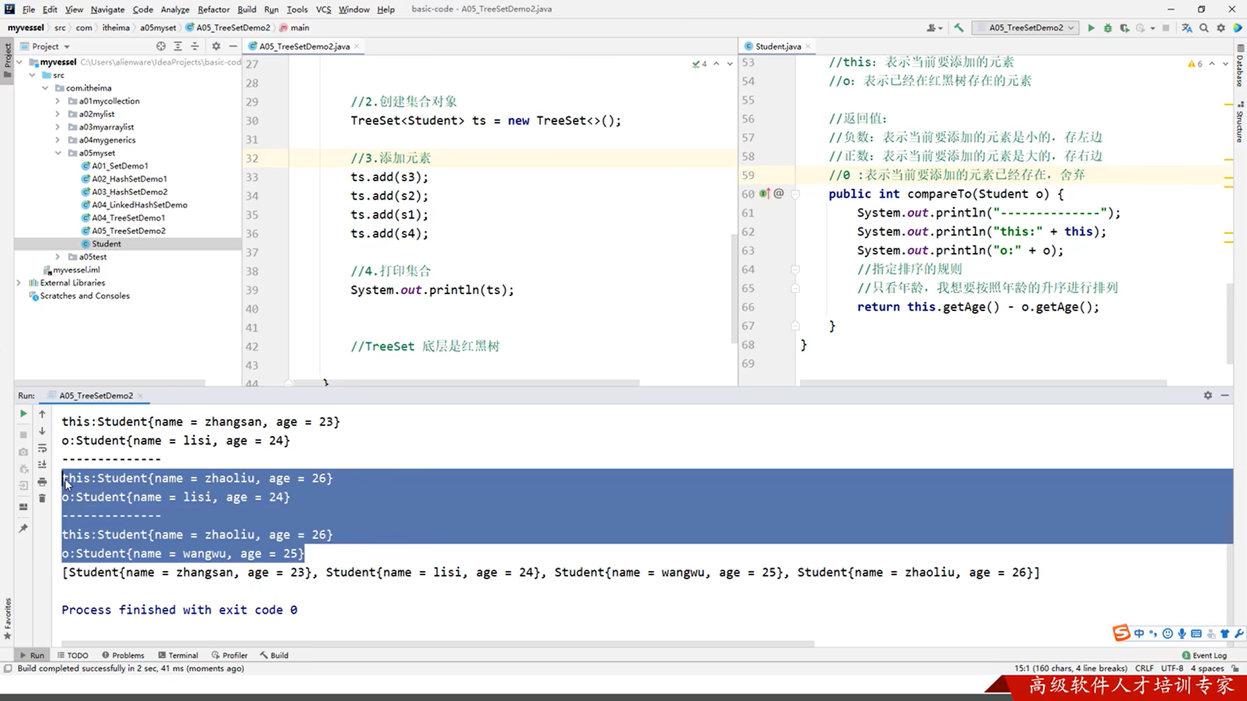Click the green Run button in toolbar
Viewport: 1247px width, 701px height.
[1091, 28]
